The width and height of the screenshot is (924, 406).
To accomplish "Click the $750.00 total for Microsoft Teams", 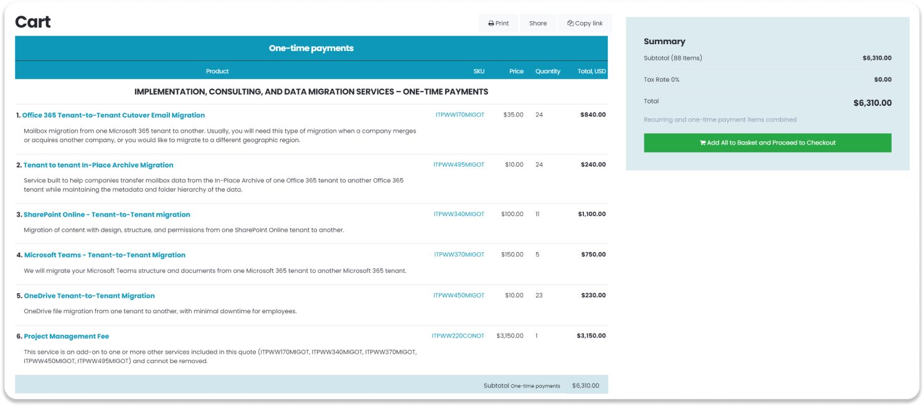I will [593, 254].
